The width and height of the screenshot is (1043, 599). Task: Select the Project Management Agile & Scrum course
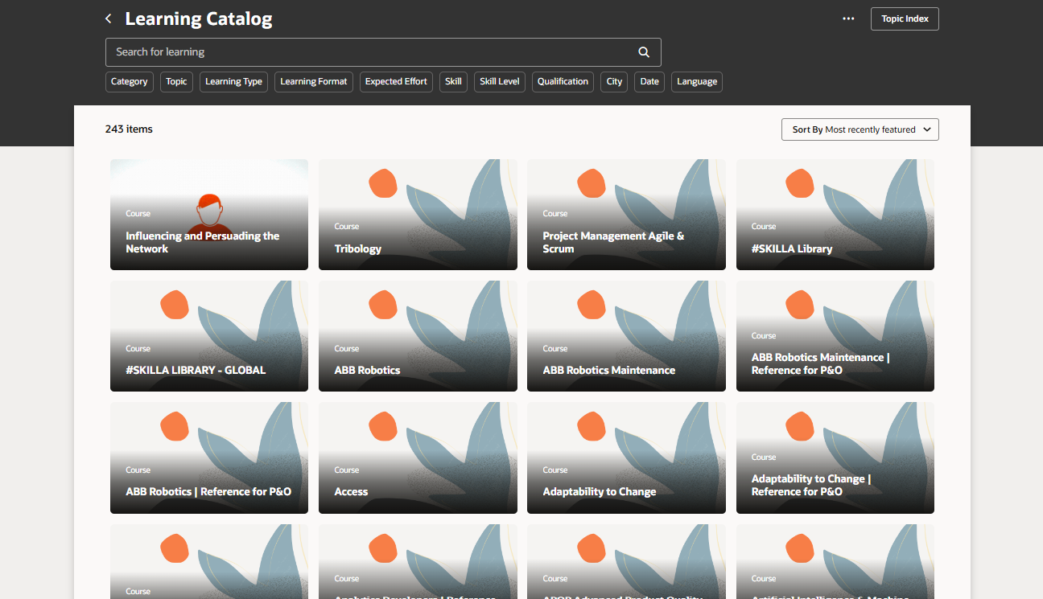(626, 215)
